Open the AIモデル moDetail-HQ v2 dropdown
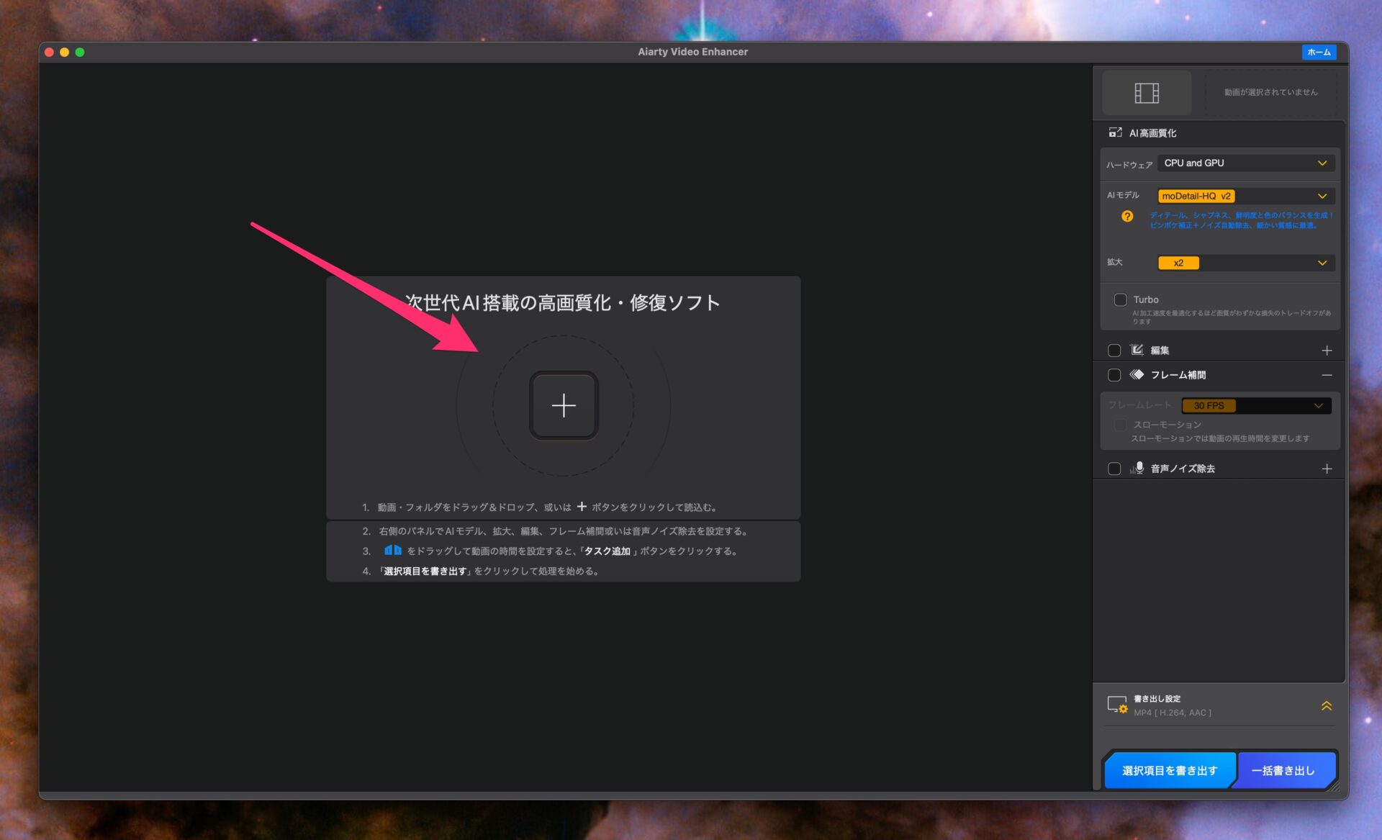 tap(1246, 196)
